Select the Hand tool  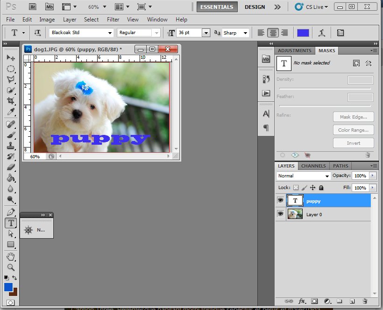tap(10, 256)
